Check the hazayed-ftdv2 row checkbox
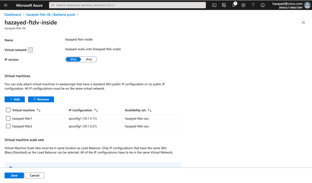 coord(8,126)
